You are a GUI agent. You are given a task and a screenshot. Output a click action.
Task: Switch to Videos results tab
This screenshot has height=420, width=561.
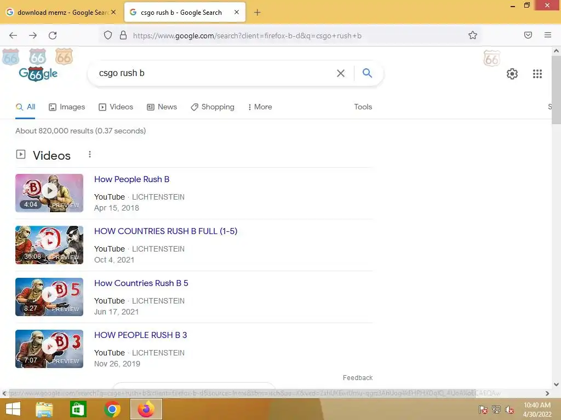tap(116, 107)
